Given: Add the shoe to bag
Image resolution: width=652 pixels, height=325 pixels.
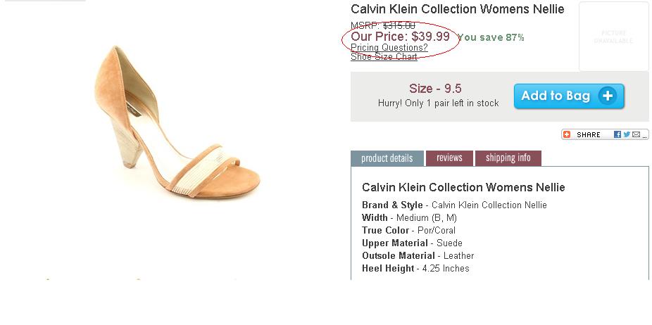Looking at the screenshot, I should (x=569, y=96).
